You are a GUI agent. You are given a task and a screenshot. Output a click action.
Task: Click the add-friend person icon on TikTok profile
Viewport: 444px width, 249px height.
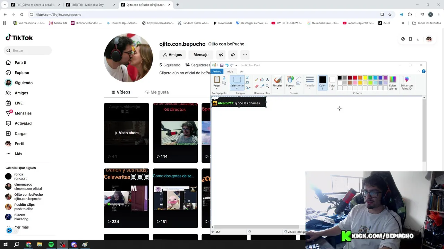coord(221,55)
